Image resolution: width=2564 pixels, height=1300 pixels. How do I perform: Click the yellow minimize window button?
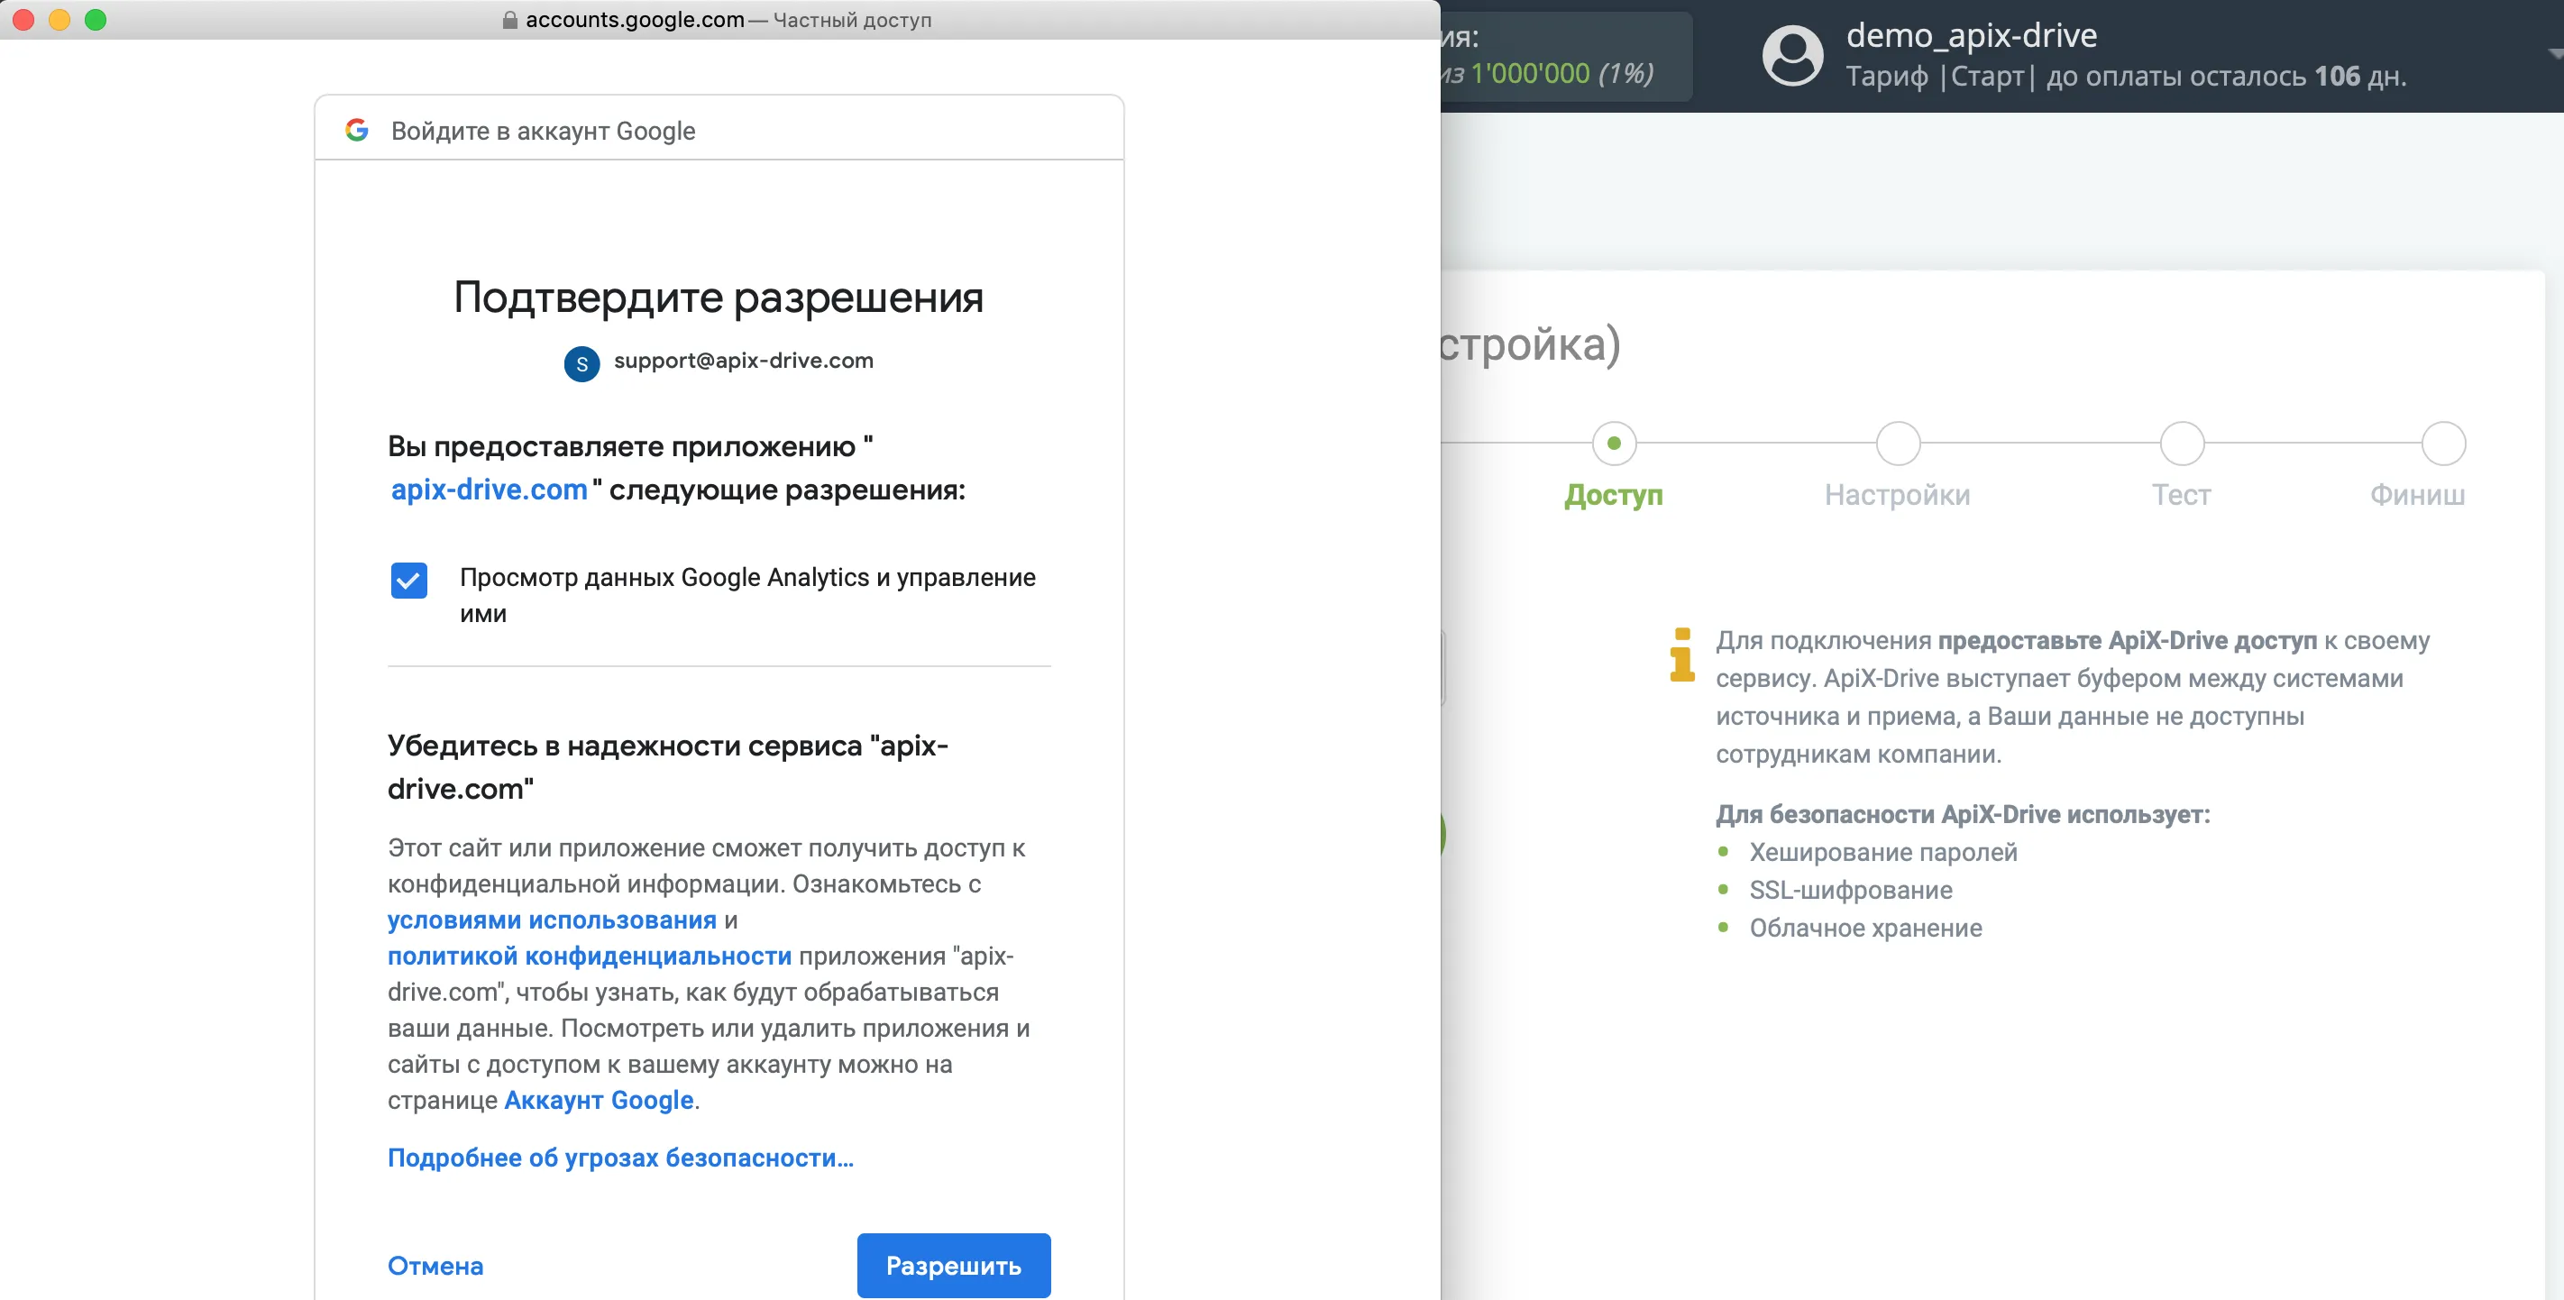(60, 20)
